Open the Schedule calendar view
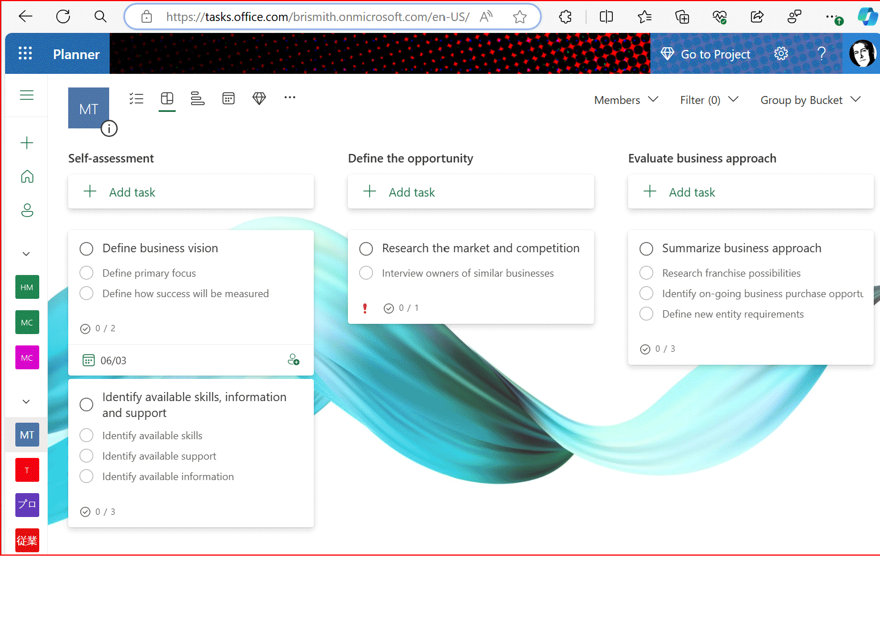Screen dimensions: 880x617 pos(229,98)
